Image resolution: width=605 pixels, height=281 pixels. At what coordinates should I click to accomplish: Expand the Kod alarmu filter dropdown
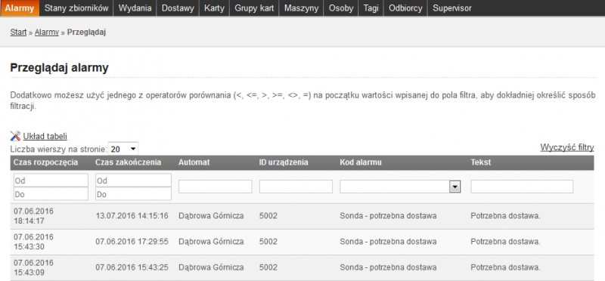point(455,187)
